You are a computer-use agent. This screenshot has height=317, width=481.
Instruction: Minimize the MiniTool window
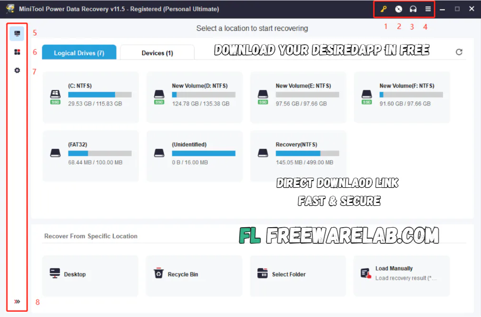click(x=442, y=9)
